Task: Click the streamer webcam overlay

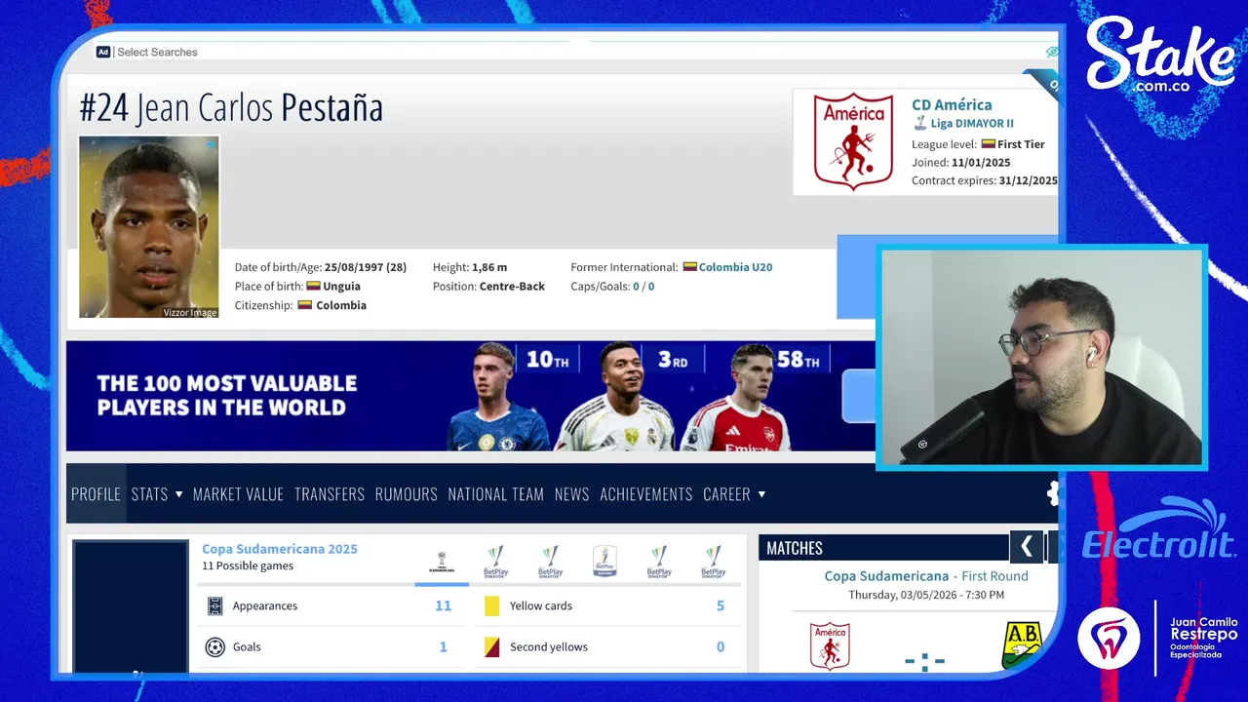Action: tap(1042, 357)
